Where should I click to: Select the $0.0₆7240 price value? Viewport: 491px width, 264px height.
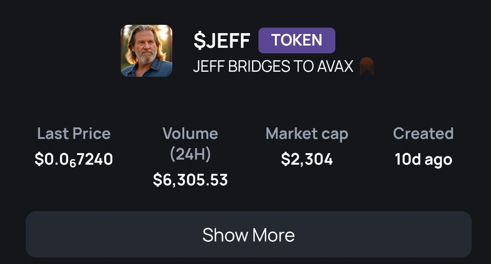click(74, 159)
